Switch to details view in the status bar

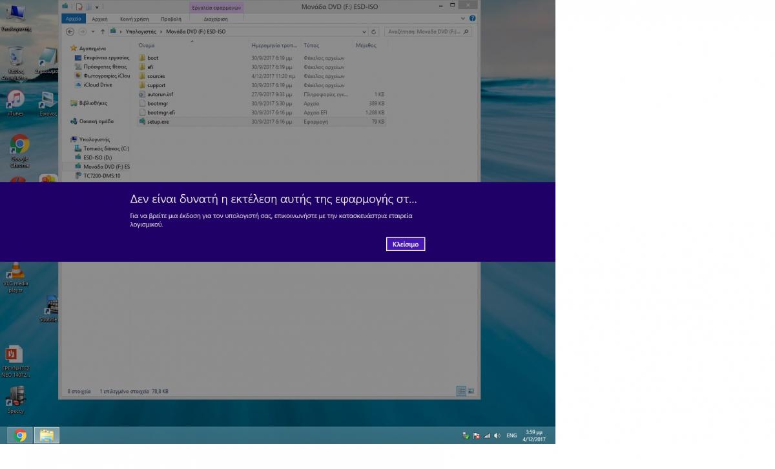point(461,391)
